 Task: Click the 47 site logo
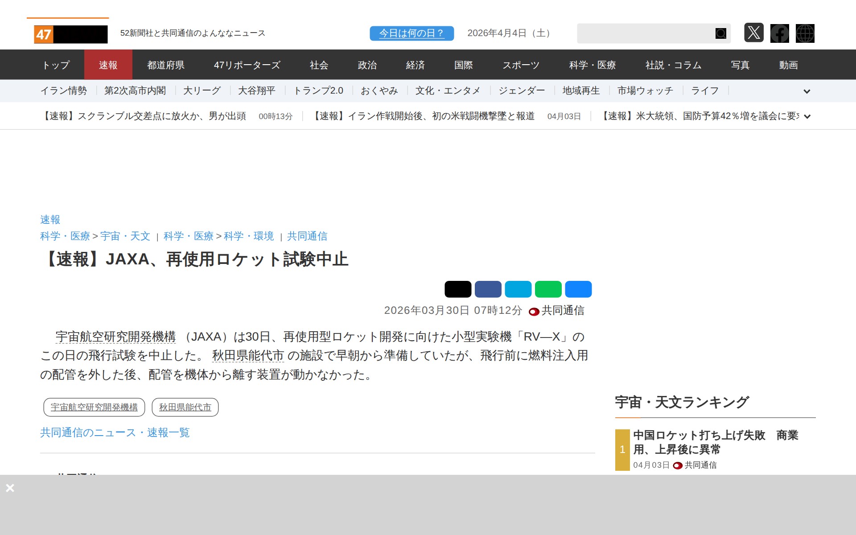click(70, 34)
